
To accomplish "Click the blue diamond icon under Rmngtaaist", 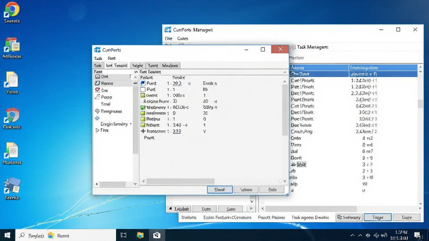I will (97, 118).
